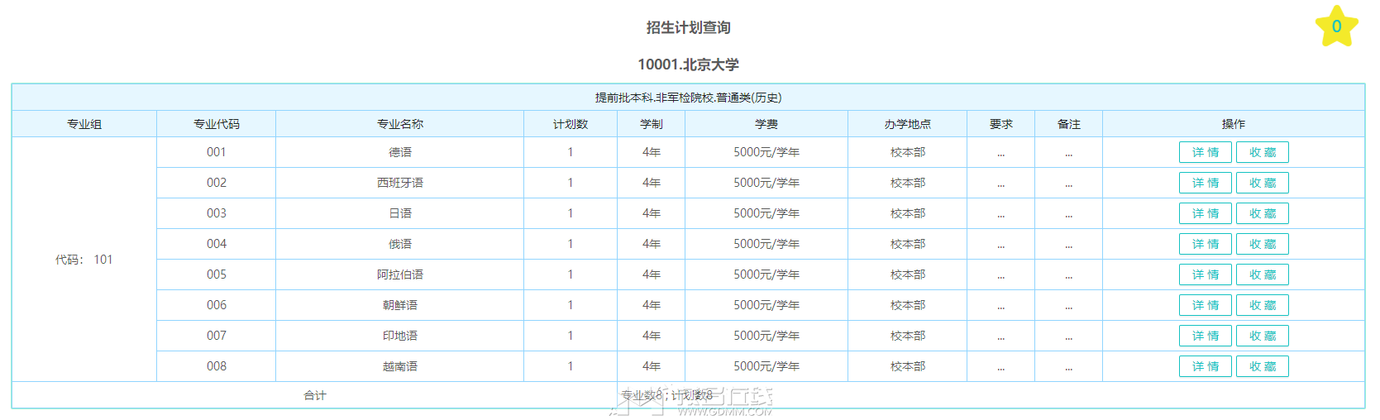Select the 提前批本科.非军检院校.普通类(历史) batch row
This screenshot has width=1380, height=420.
click(x=688, y=98)
